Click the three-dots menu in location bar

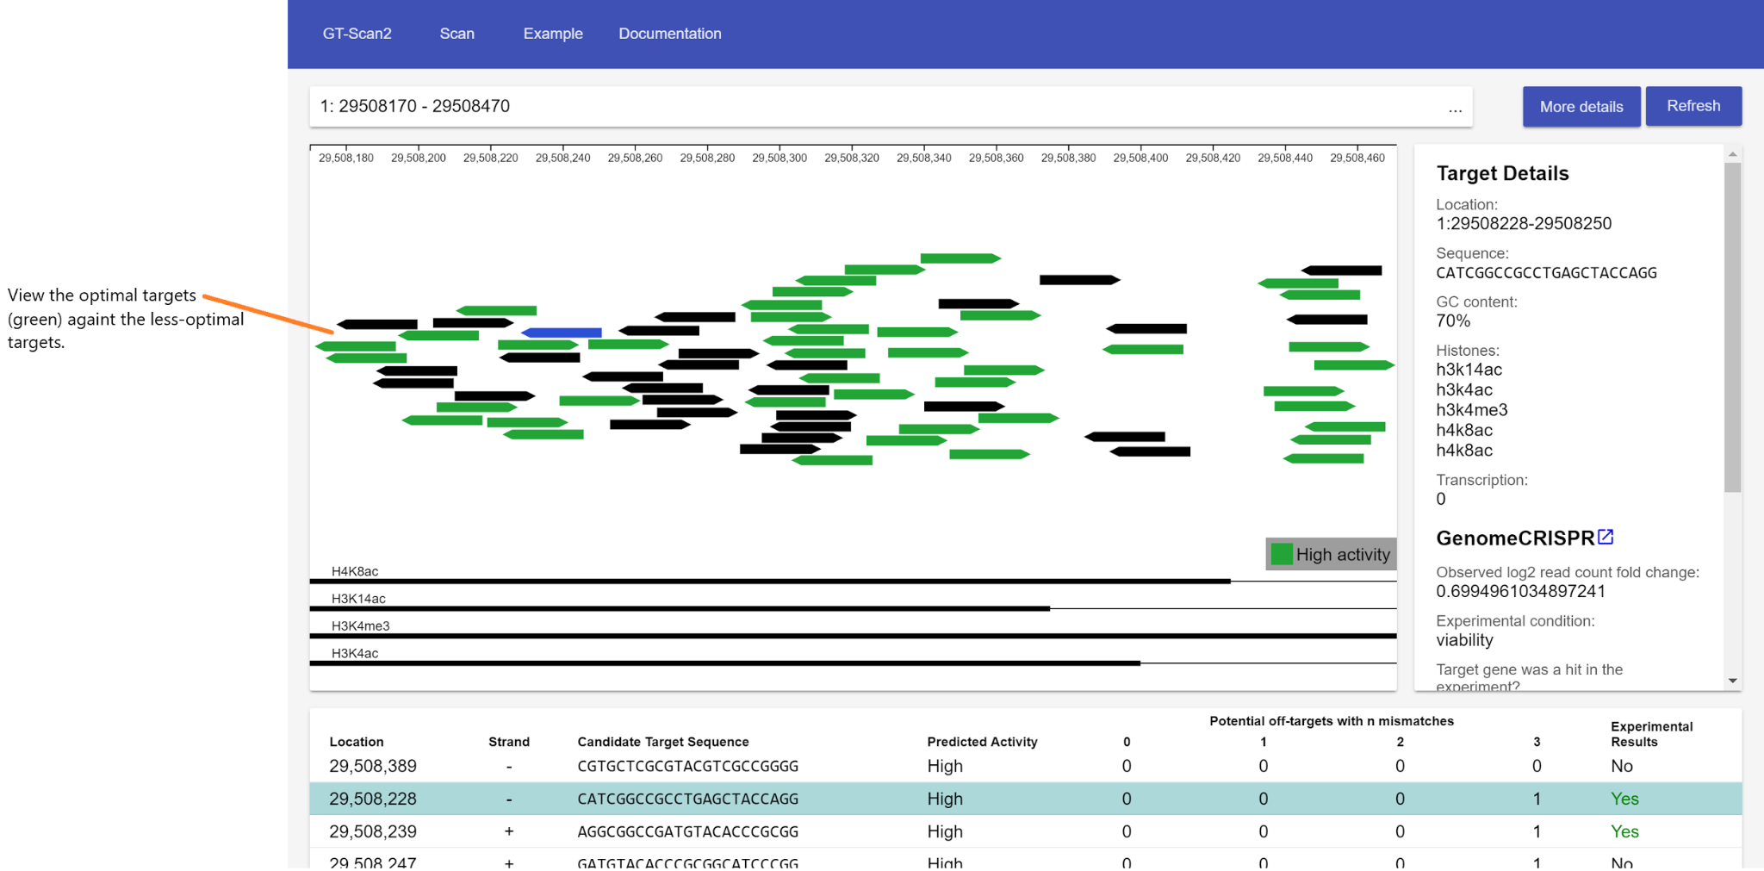coord(1455,108)
